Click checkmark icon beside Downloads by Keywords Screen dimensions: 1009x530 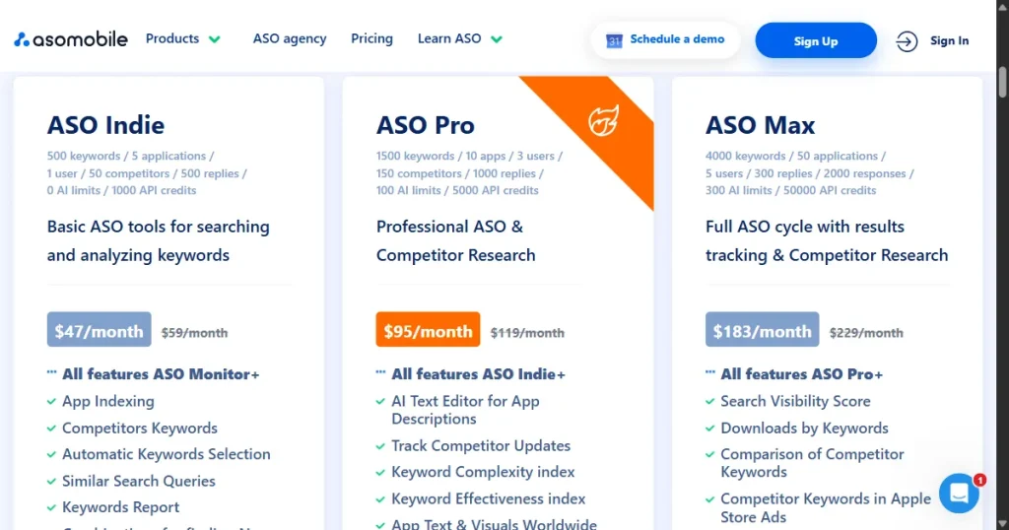coord(709,429)
